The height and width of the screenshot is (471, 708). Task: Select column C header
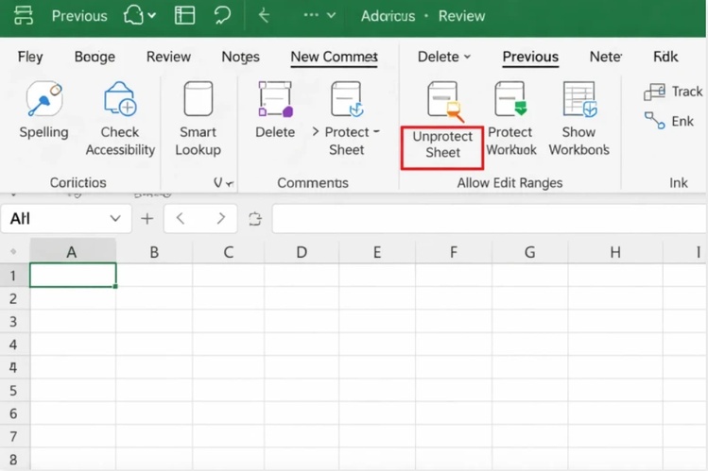(229, 252)
